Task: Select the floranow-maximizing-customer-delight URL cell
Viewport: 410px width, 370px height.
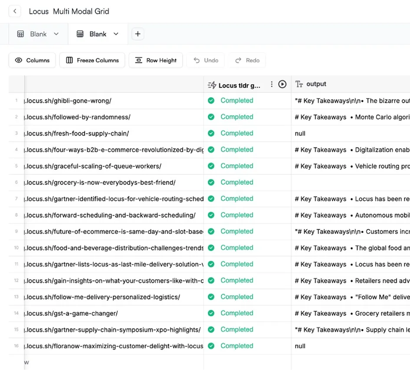Action: [x=114, y=346]
